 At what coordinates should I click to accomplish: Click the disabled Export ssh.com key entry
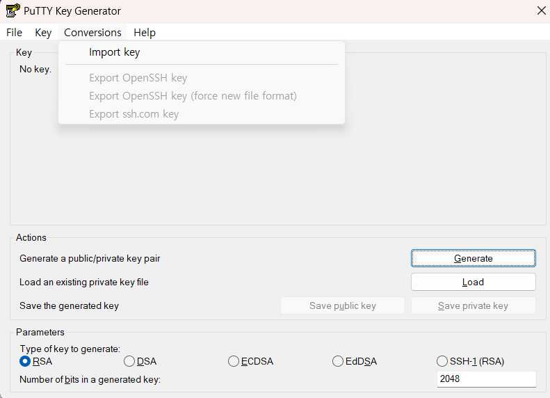[x=202, y=114]
